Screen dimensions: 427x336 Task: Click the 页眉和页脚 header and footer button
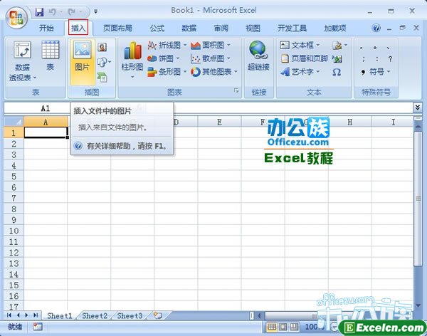click(x=304, y=58)
